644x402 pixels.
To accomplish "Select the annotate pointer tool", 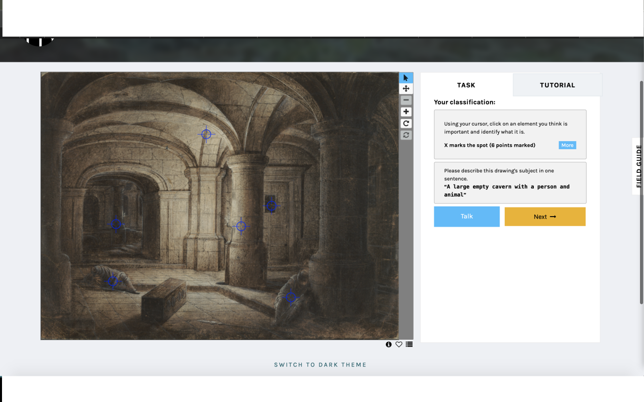I will click(x=406, y=78).
